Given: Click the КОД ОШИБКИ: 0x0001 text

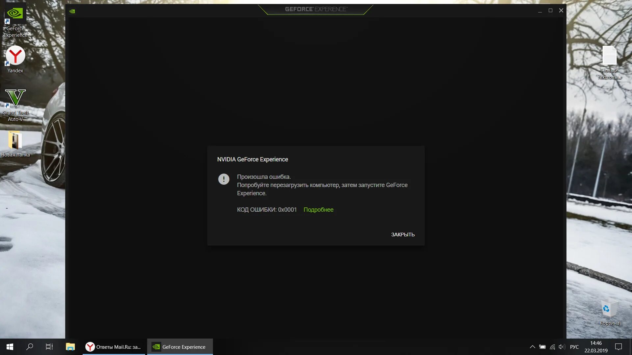Looking at the screenshot, I should (x=267, y=210).
